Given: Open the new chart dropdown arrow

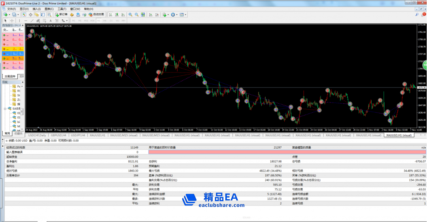Looking at the screenshot, I should 9,15.
